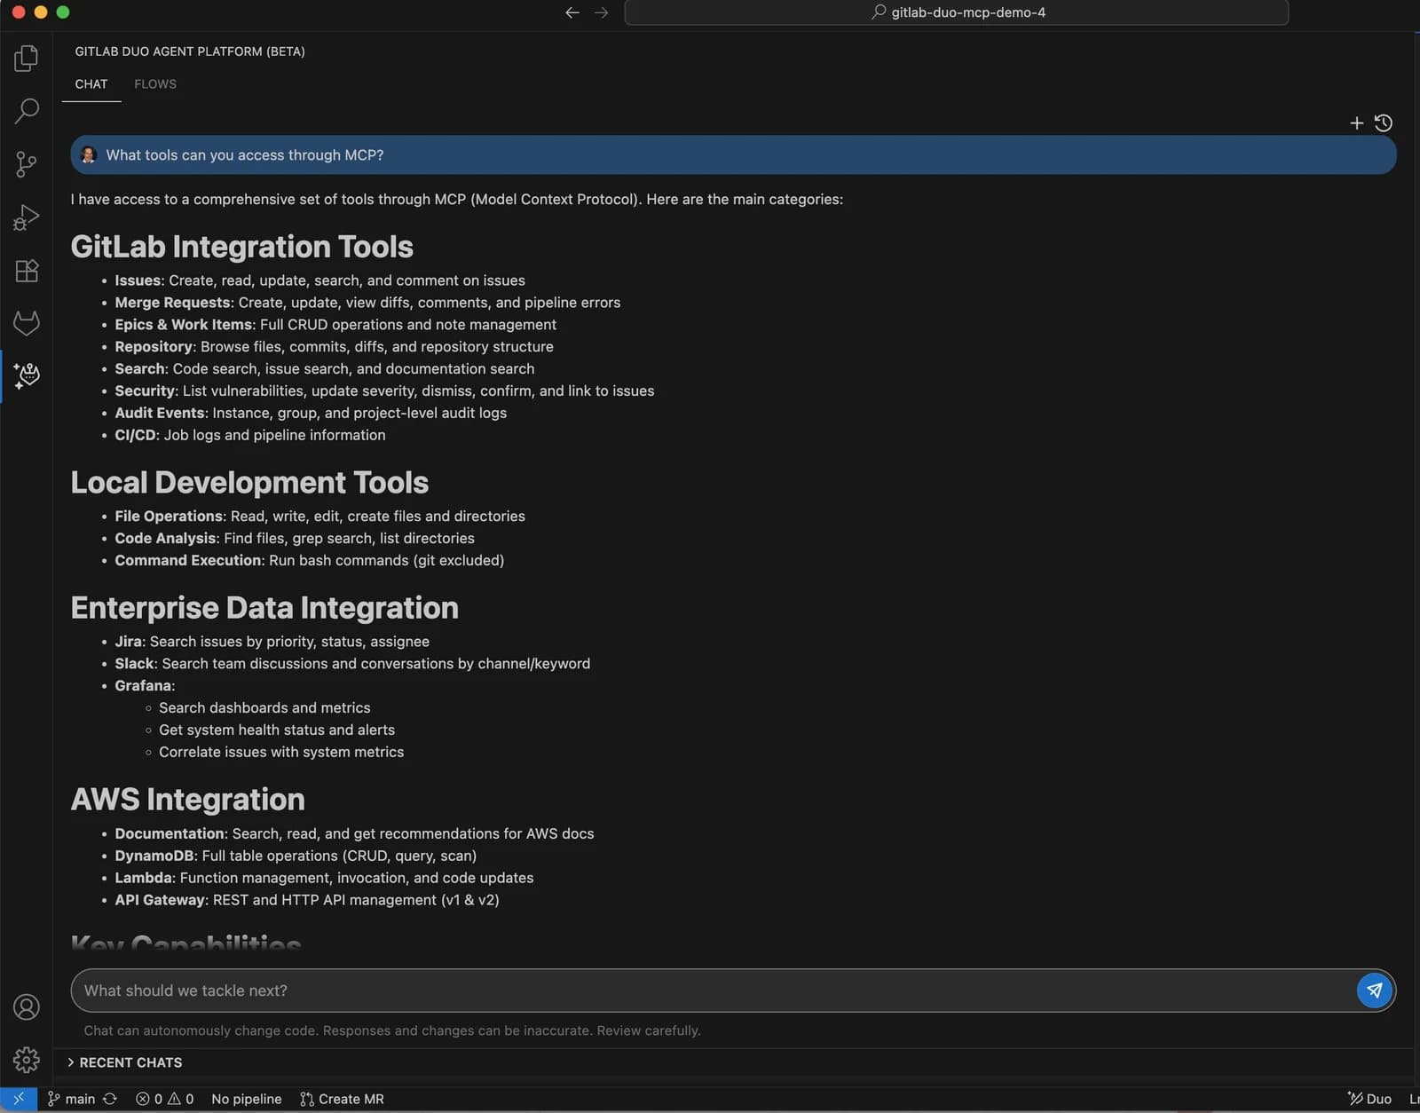Click 'Correlate issues with system metrics' line
1420x1113 pixels.
pos(281,752)
